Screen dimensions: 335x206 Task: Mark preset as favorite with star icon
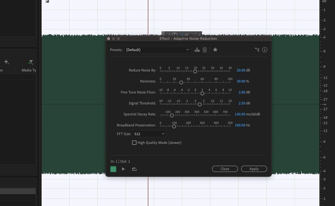tap(215, 50)
